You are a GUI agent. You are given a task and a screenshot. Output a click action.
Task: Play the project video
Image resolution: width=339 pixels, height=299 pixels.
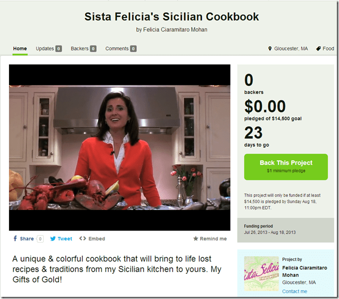(x=119, y=148)
